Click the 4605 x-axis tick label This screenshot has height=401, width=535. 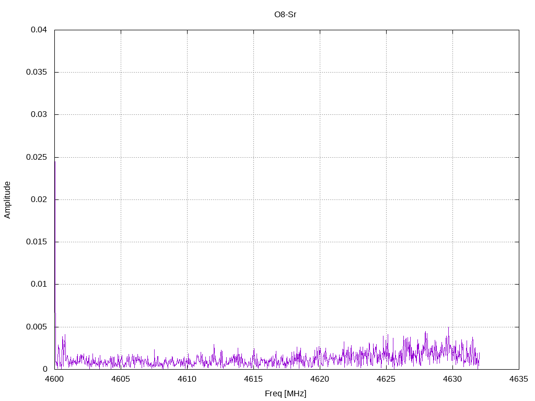[x=121, y=379]
